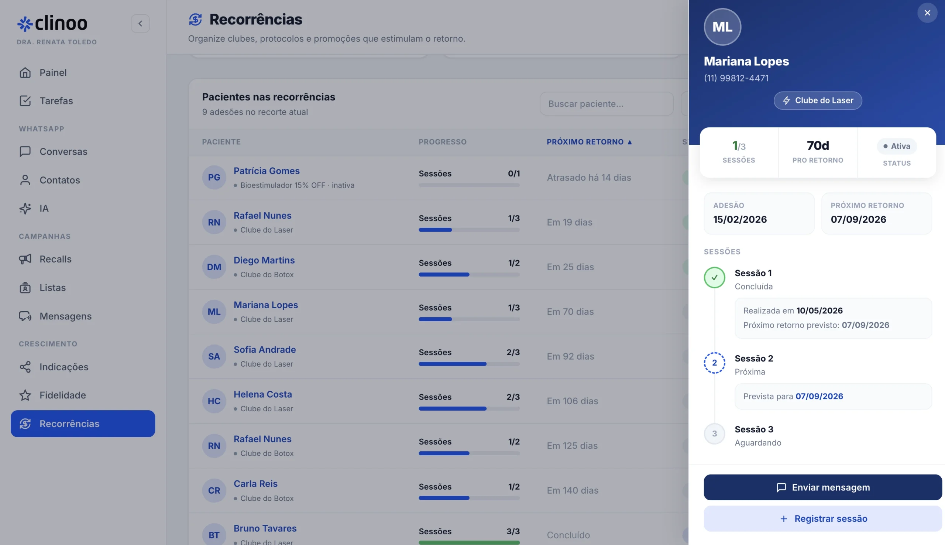Click Sofia Andrade's sessions progress bar
The width and height of the screenshot is (945, 545).
(469, 364)
